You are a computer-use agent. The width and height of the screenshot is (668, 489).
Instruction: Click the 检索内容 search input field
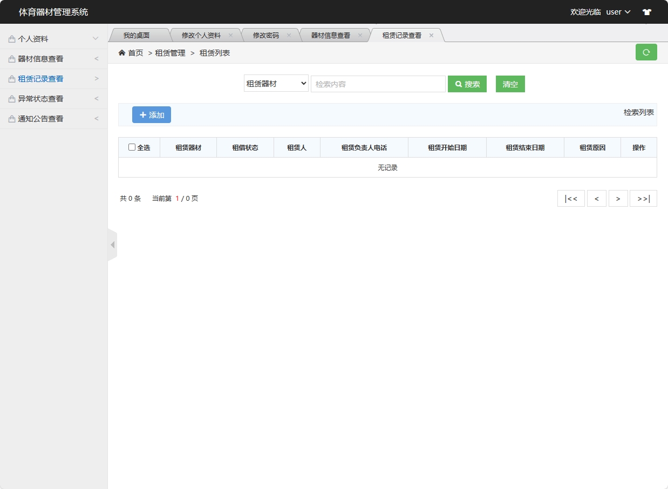(378, 84)
